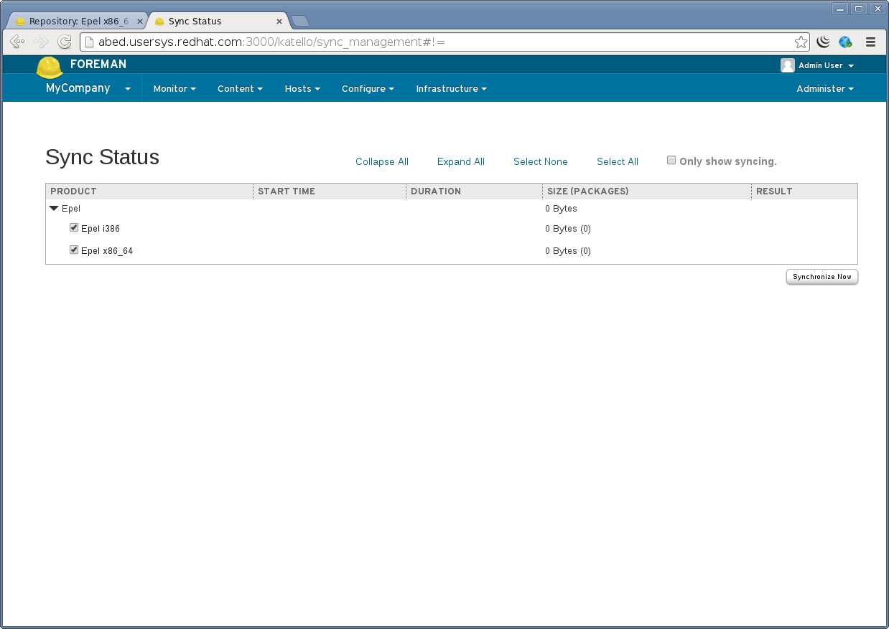Uncheck the Epel x86_64 checkbox
889x629 pixels.
coord(74,250)
